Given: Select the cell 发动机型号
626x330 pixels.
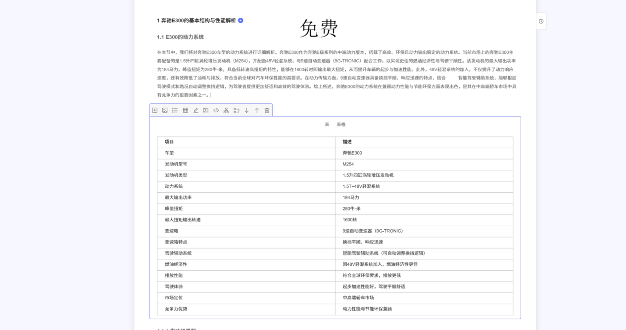Looking at the screenshot, I should click(x=246, y=164).
